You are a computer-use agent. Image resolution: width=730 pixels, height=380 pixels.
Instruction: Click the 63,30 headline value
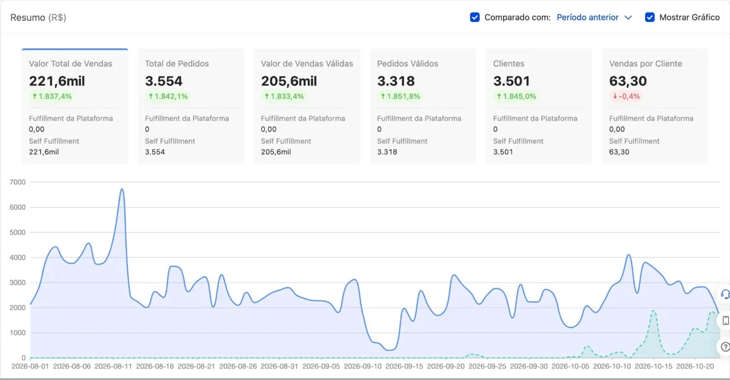(x=628, y=81)
